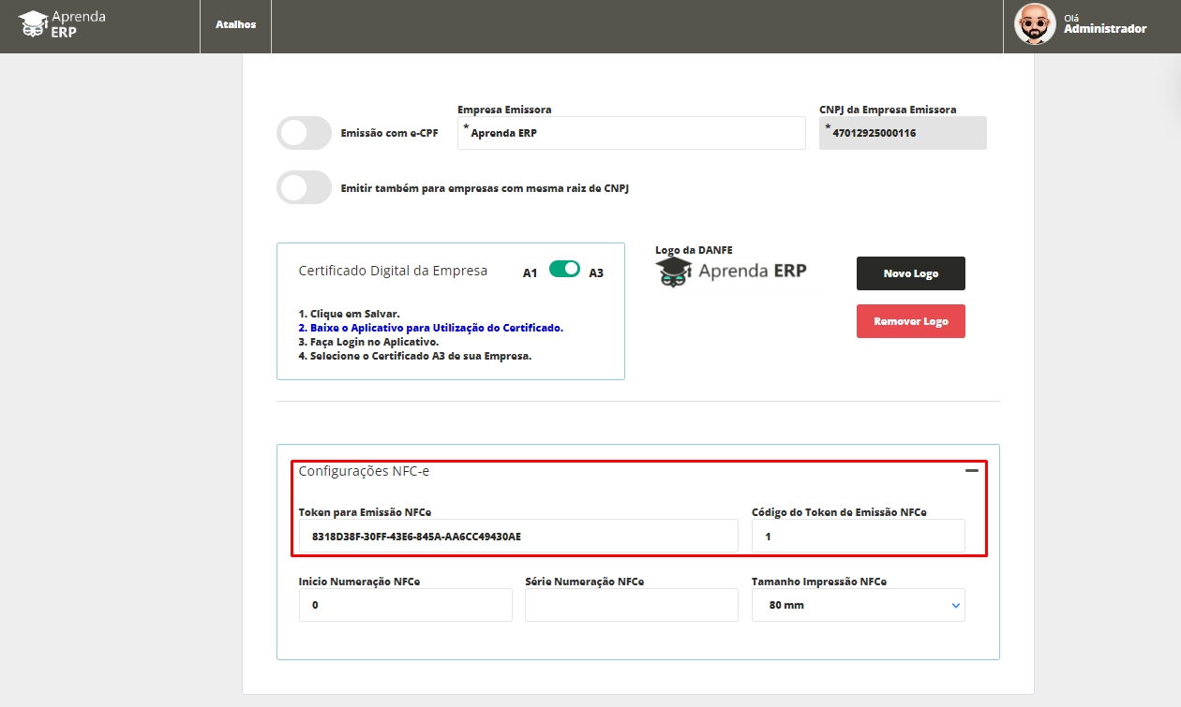Toggle emission for same CNPJ root companies
Screen dimensions: 1181x707
point(304,187)
